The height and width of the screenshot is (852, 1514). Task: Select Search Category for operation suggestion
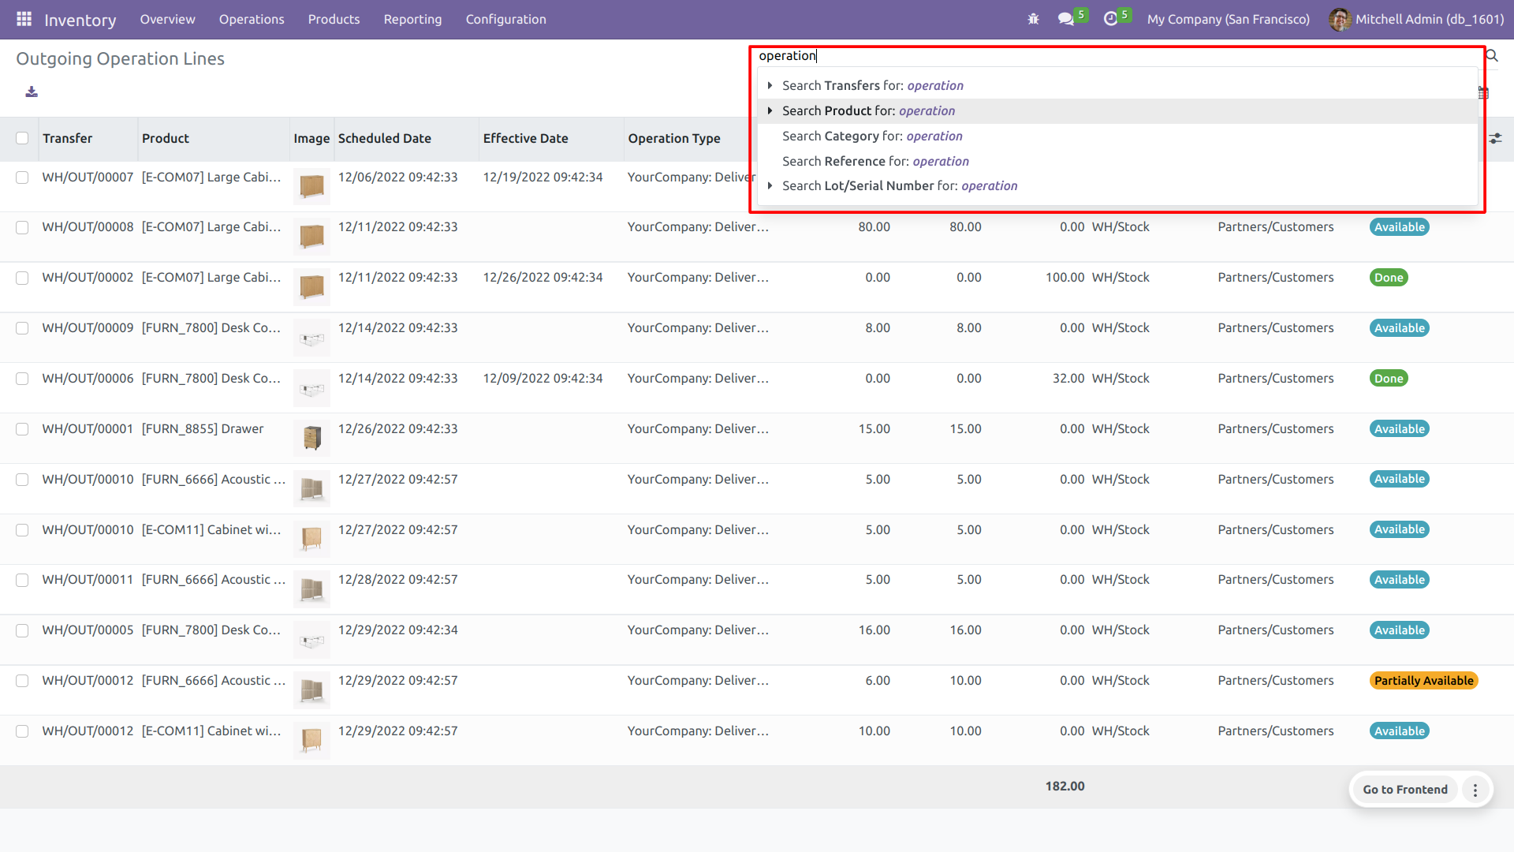tap(872, 136)
